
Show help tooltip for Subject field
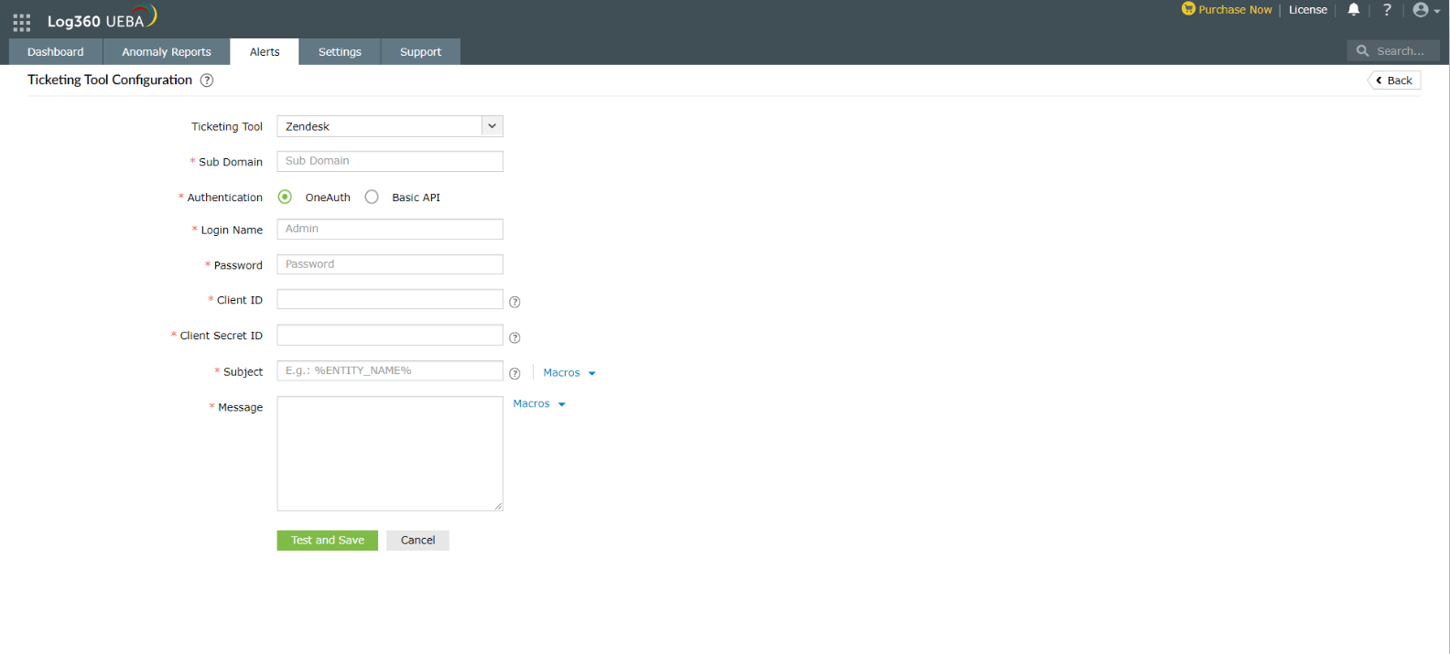coord(514,373)
